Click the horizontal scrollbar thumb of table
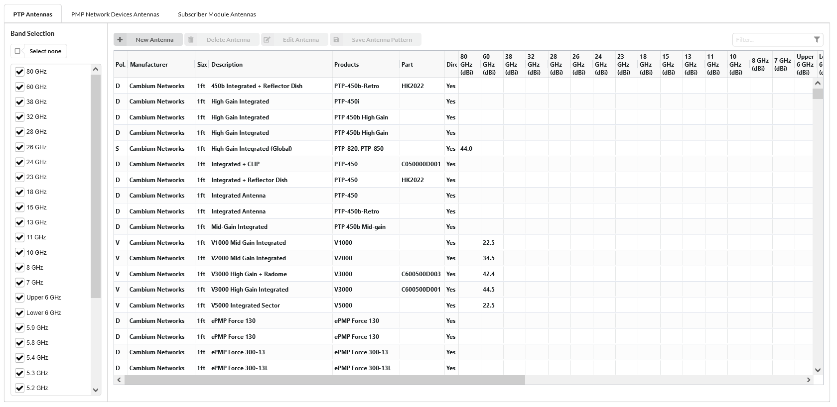The image size is (837, 407). 325,380
